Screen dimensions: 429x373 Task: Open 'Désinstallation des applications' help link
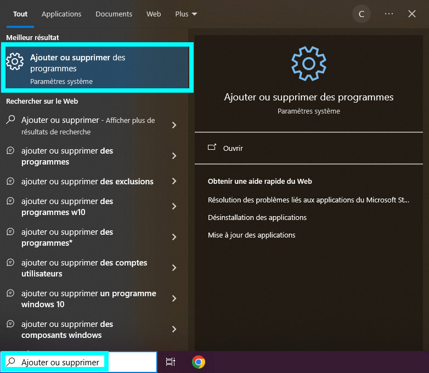click(x=257, y=217)
